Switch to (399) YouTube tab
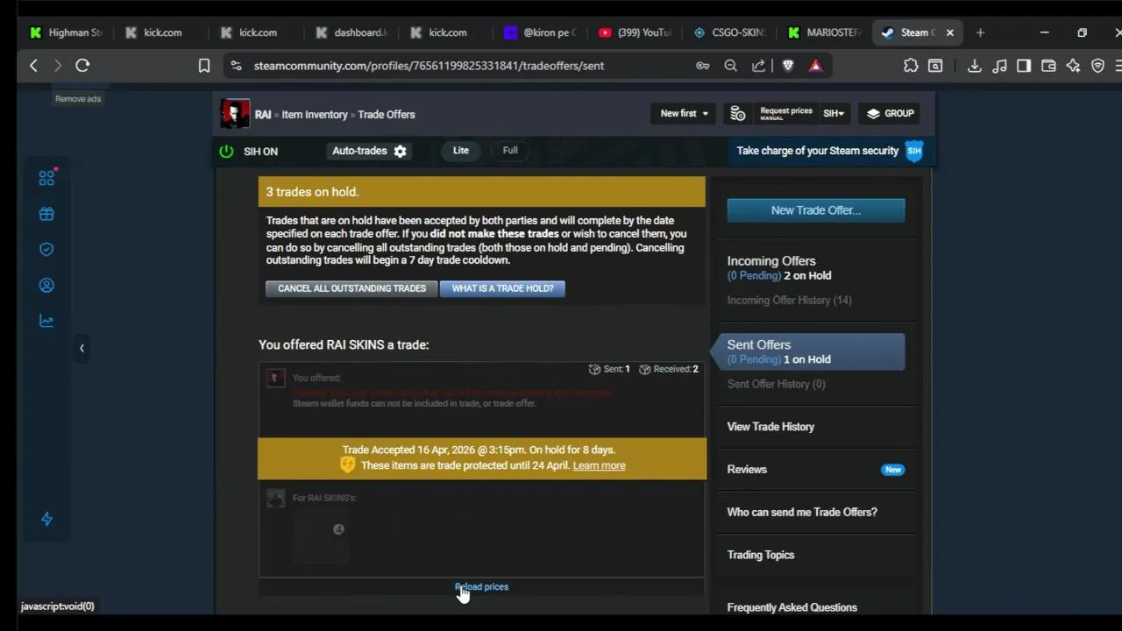 point(635,32)
